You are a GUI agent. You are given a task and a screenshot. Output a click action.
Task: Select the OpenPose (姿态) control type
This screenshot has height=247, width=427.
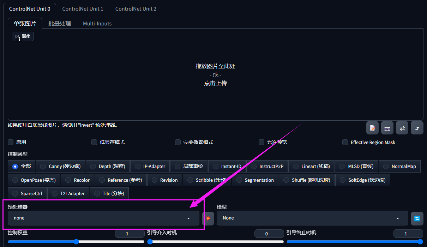[34, 180]
